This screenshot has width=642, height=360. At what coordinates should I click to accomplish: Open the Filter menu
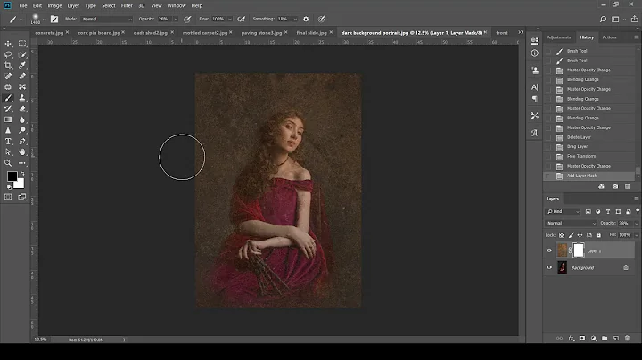pyautogui.click(x=126, y=5)
